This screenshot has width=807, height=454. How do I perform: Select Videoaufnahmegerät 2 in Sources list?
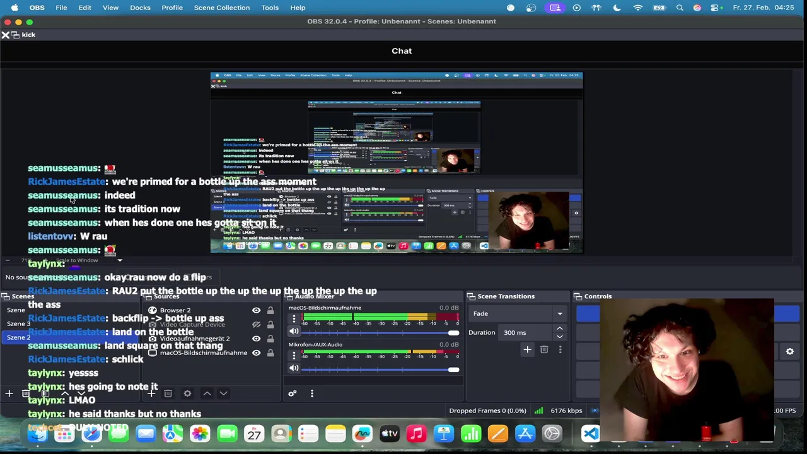click(x=195, y=339)
